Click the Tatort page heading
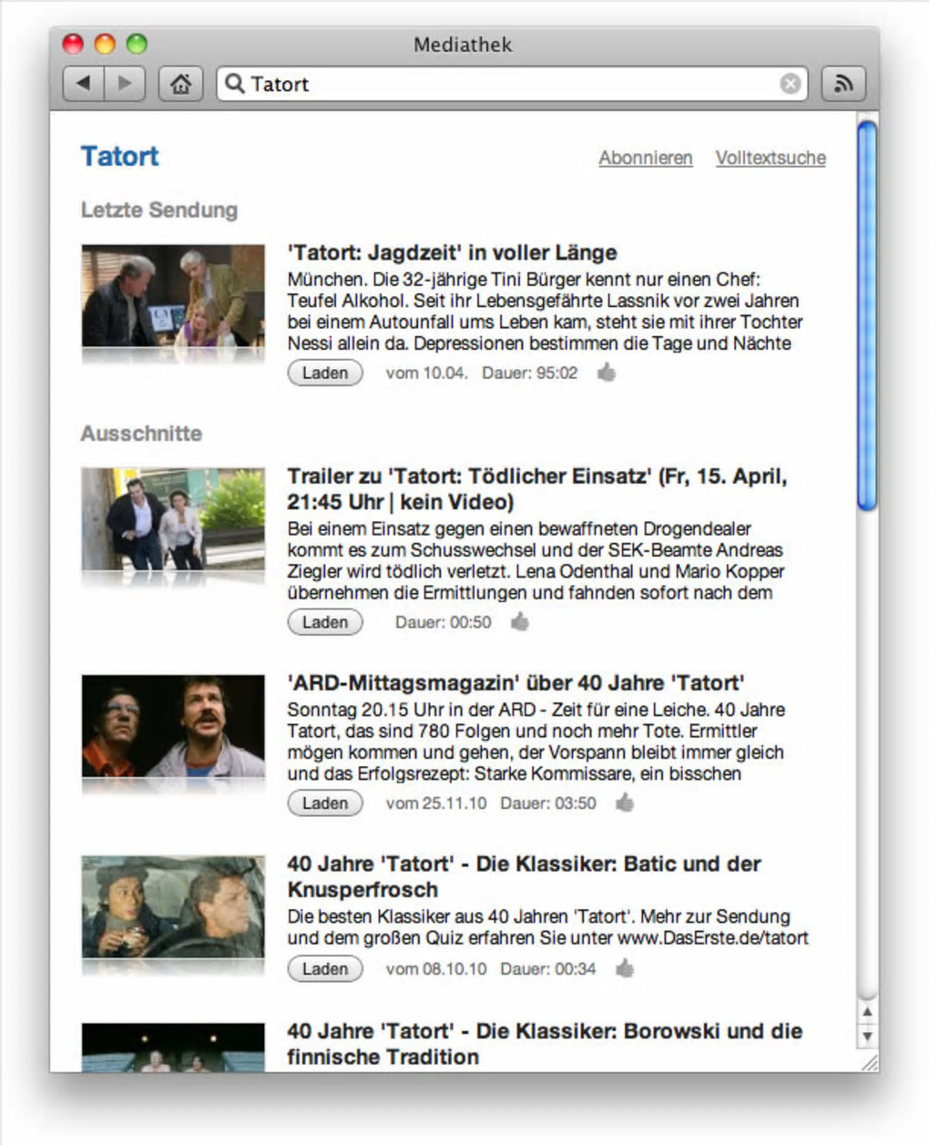 pyautogui.click(x=119, y=156)
